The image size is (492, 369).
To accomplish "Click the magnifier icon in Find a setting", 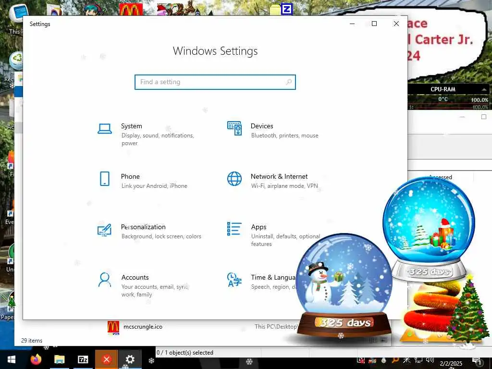I will tap(289, 82).
